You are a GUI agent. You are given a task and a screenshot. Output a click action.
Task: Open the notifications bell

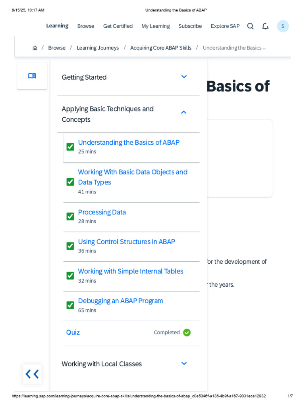(x=265, y=26)
